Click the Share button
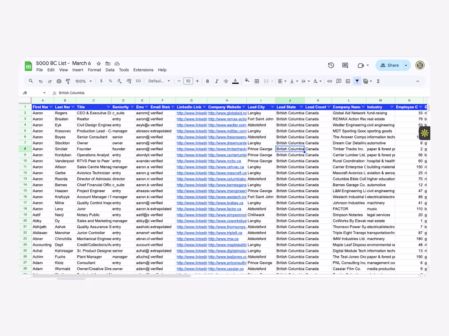This screenshot has height=336, width=449. click(x=389, y=66)
